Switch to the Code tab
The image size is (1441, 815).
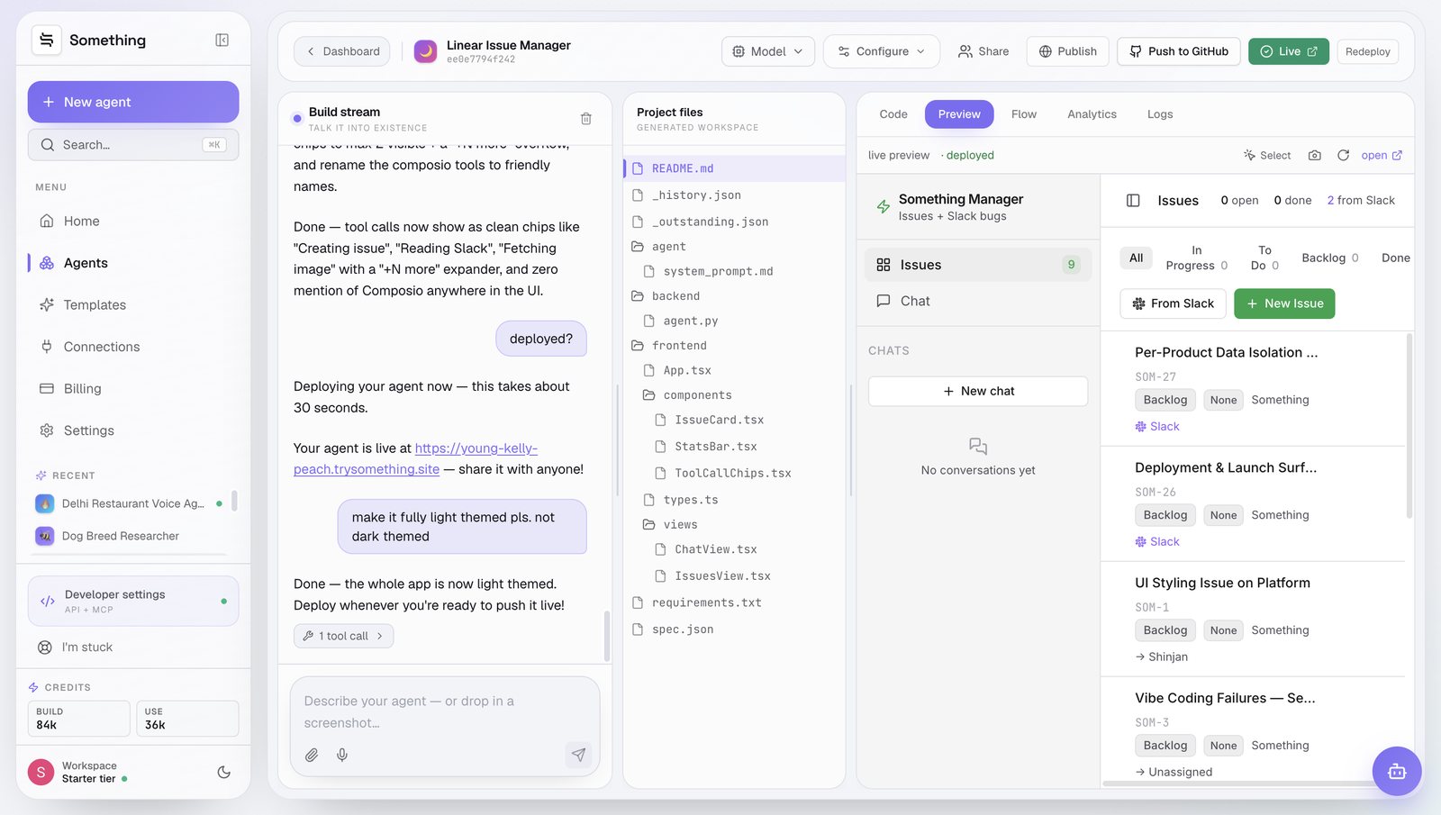[x=893, y=114]
